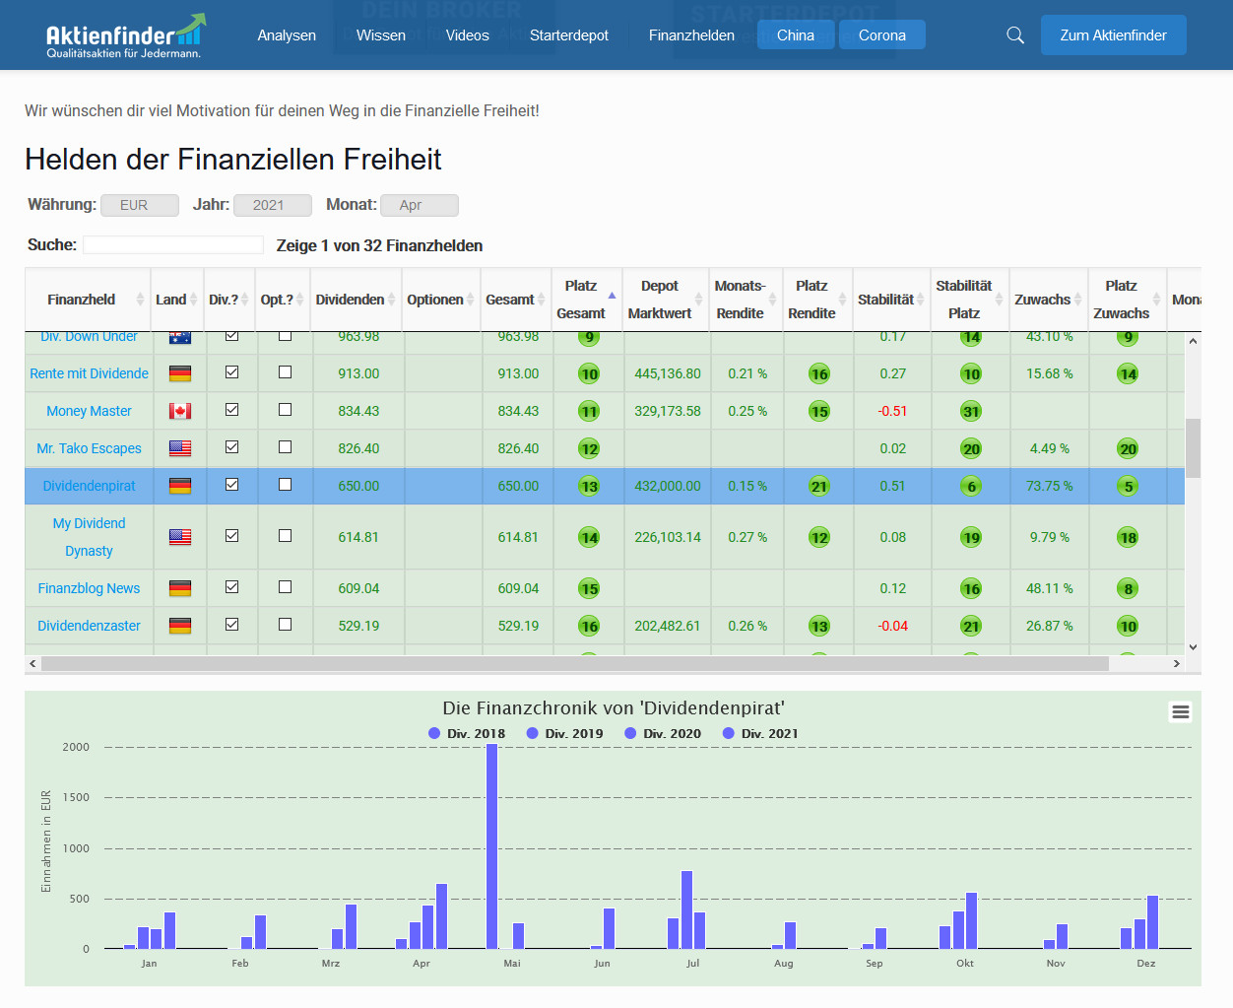Image resolution: width=1233 pixels, height=1008 pixels.
Task: Toggle Div. checkbox for Money Master
Action: [231, 410]
